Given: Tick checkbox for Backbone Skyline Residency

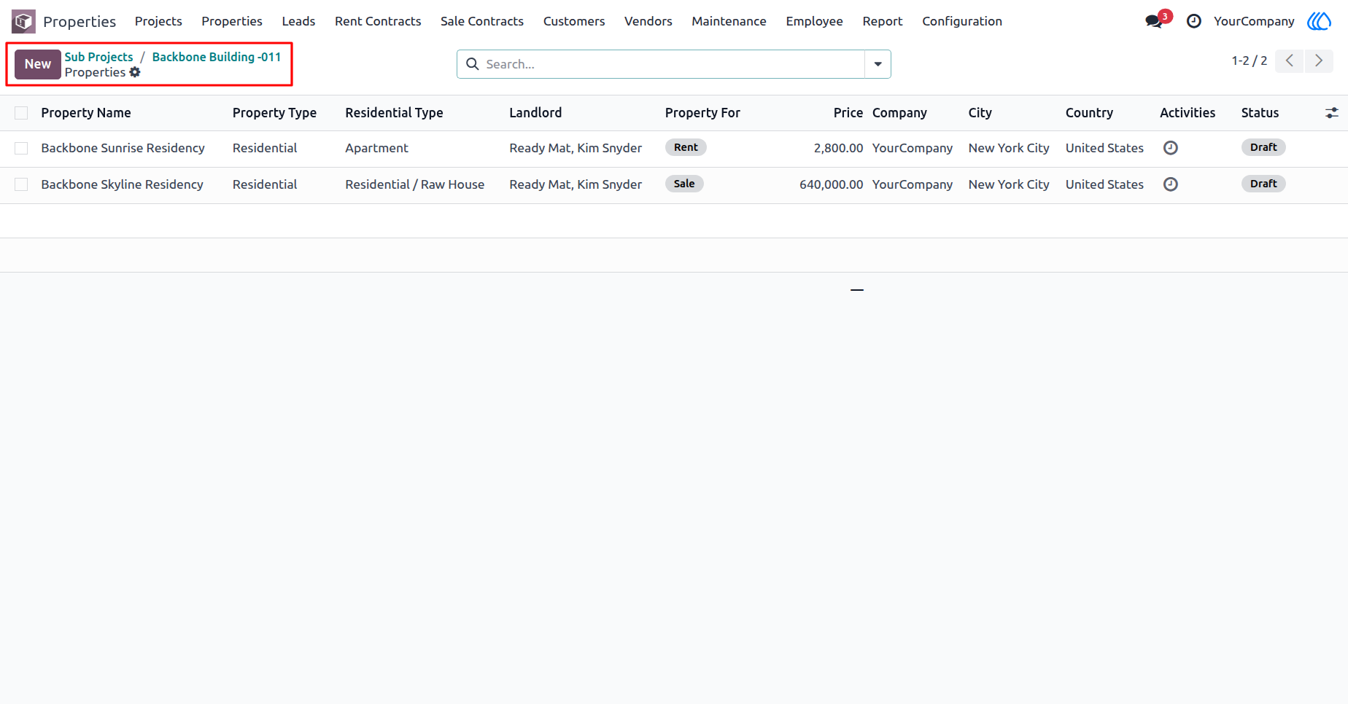Looking at the screenshot, I should click(x=21, y=184).
